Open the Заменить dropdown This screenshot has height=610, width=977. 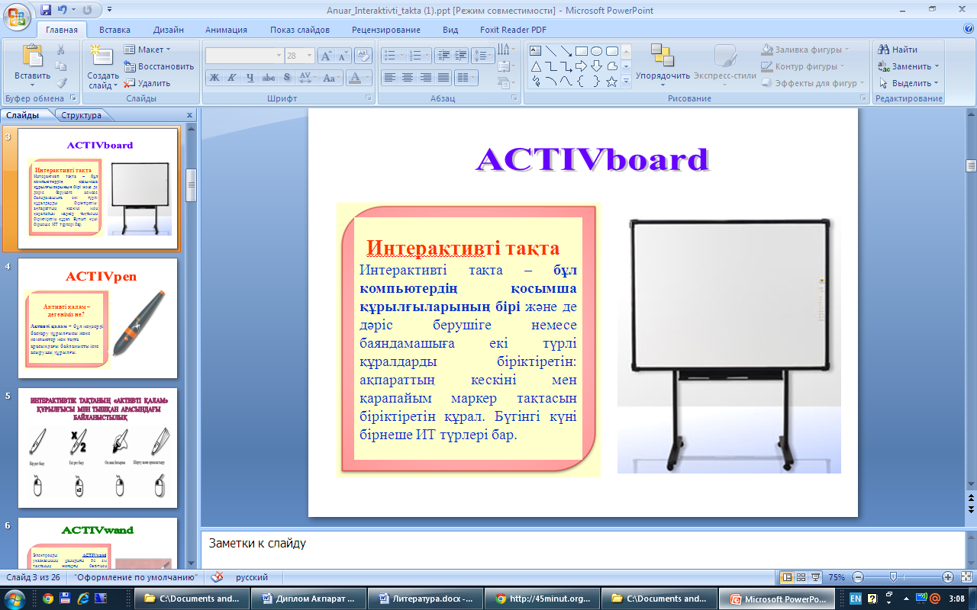[909, 66]
